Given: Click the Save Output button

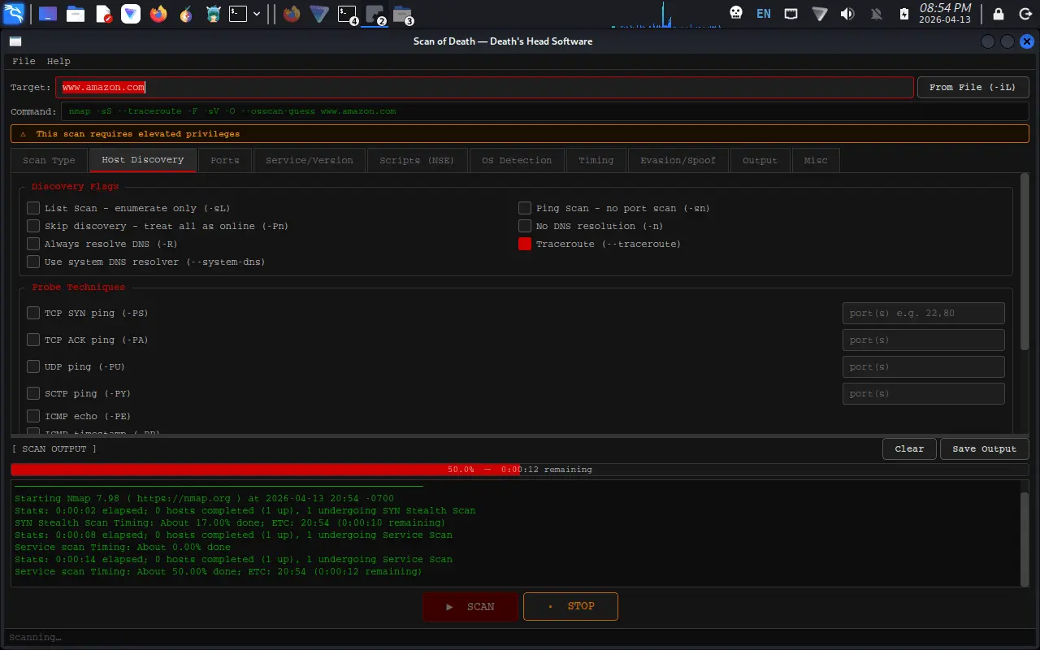Looking at the screenshot, I should (x=984, y=448).
